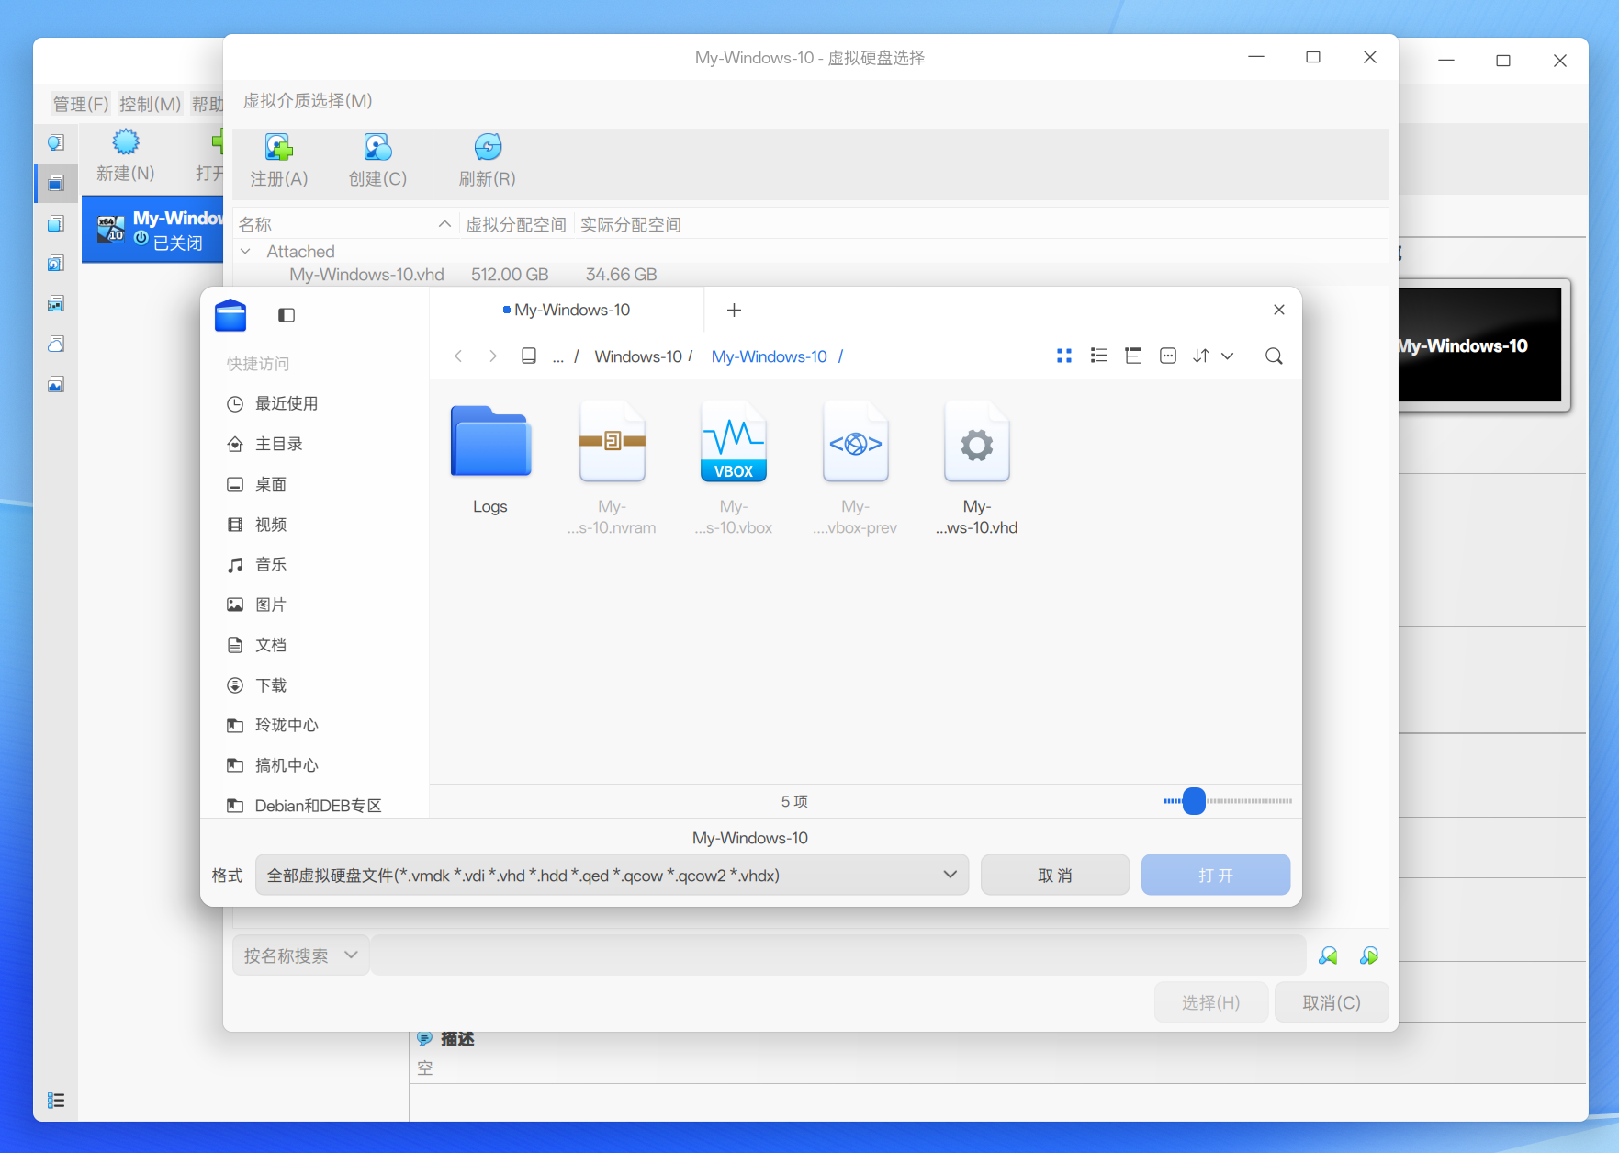Screen dimensions: 1619x1153
Task: Click the My-Windows-10 VM preview thumbnail
Action: coord(1479,345)
